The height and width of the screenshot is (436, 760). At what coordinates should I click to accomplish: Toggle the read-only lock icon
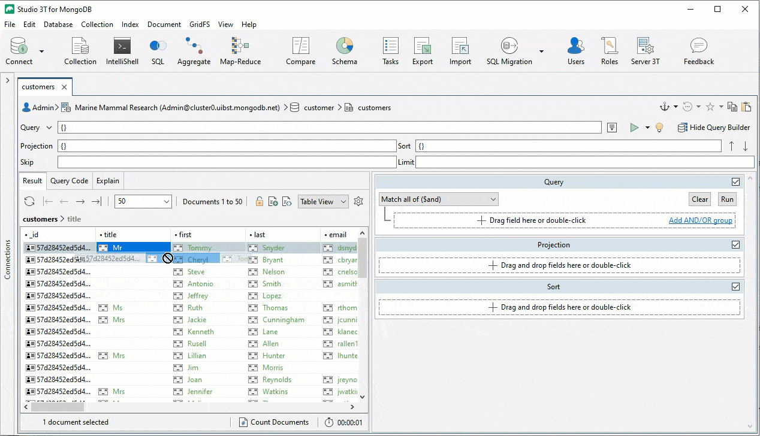tap(259, 202)
